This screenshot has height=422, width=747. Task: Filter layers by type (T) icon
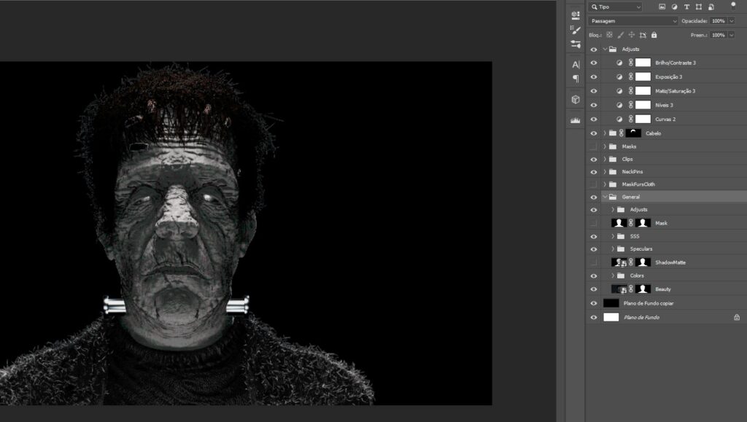(x=687, y=7)
